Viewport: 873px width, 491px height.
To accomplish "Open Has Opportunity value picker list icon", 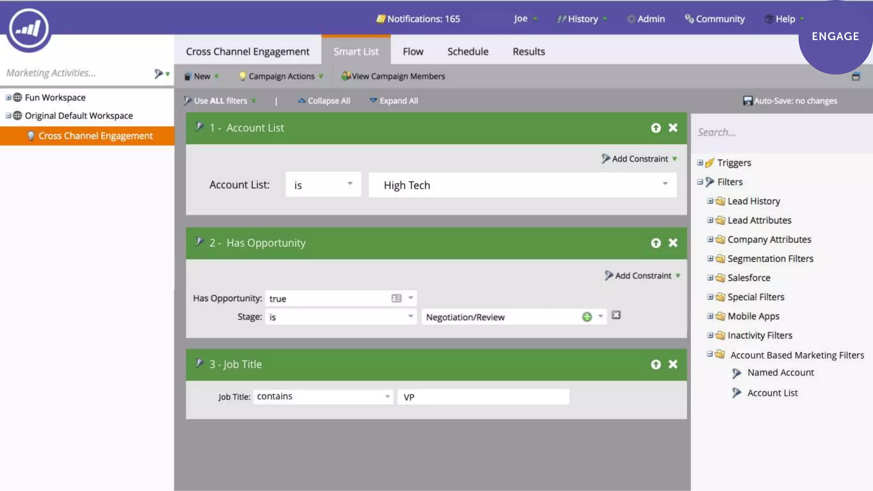I will [396, 298].
